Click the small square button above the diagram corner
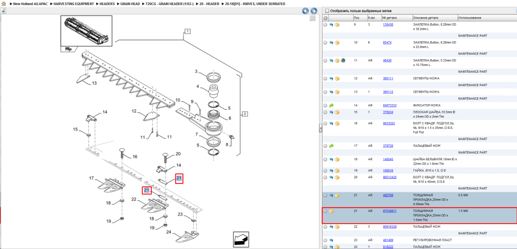 pyautogui.click(x=312, y=18)
